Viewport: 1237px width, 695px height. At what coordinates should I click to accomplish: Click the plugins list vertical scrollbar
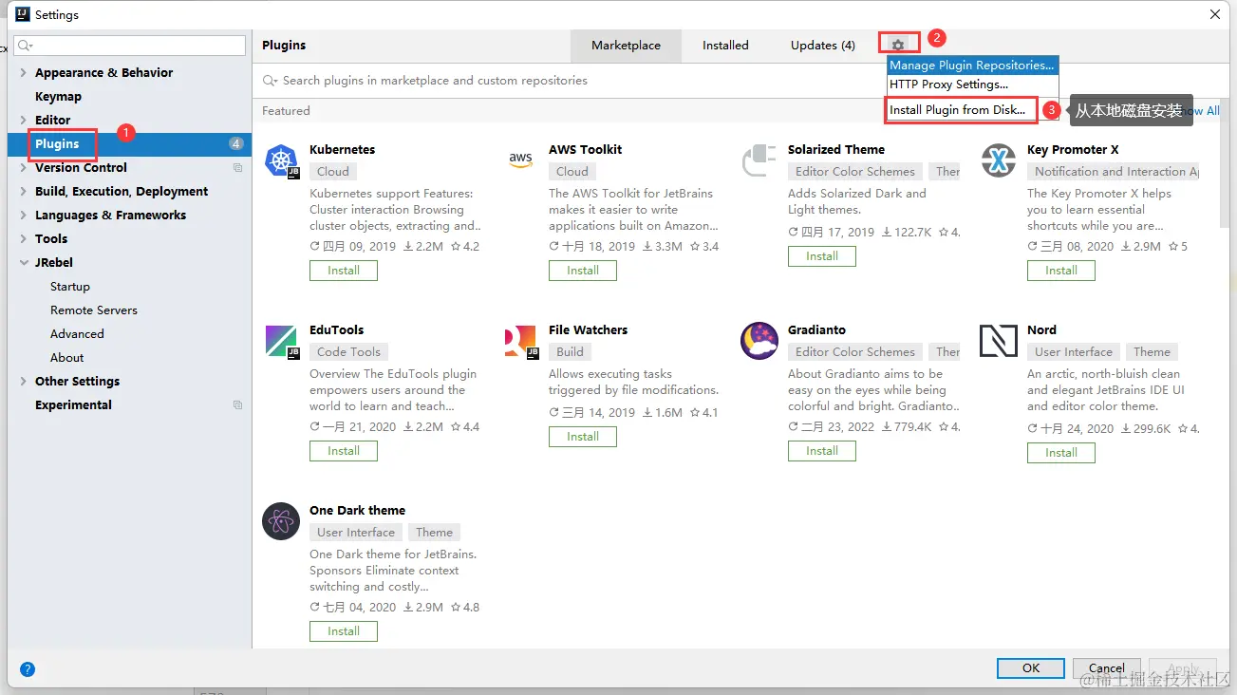(x=1225, y=161)
